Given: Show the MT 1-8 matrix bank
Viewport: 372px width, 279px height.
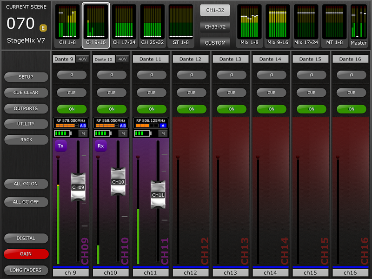Looking at the screenshot, I should point(334,25).
